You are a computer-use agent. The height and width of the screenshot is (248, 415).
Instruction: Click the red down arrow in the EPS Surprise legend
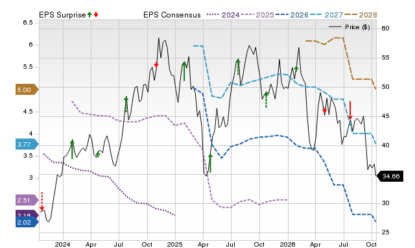96,14
